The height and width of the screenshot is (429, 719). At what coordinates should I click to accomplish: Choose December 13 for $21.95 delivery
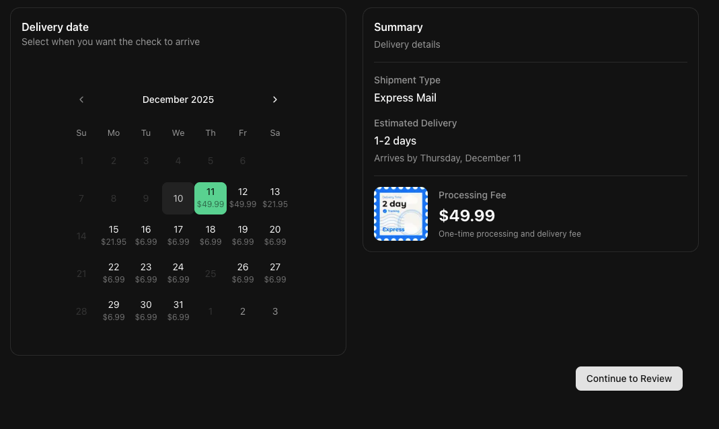(x=275, y=197)
